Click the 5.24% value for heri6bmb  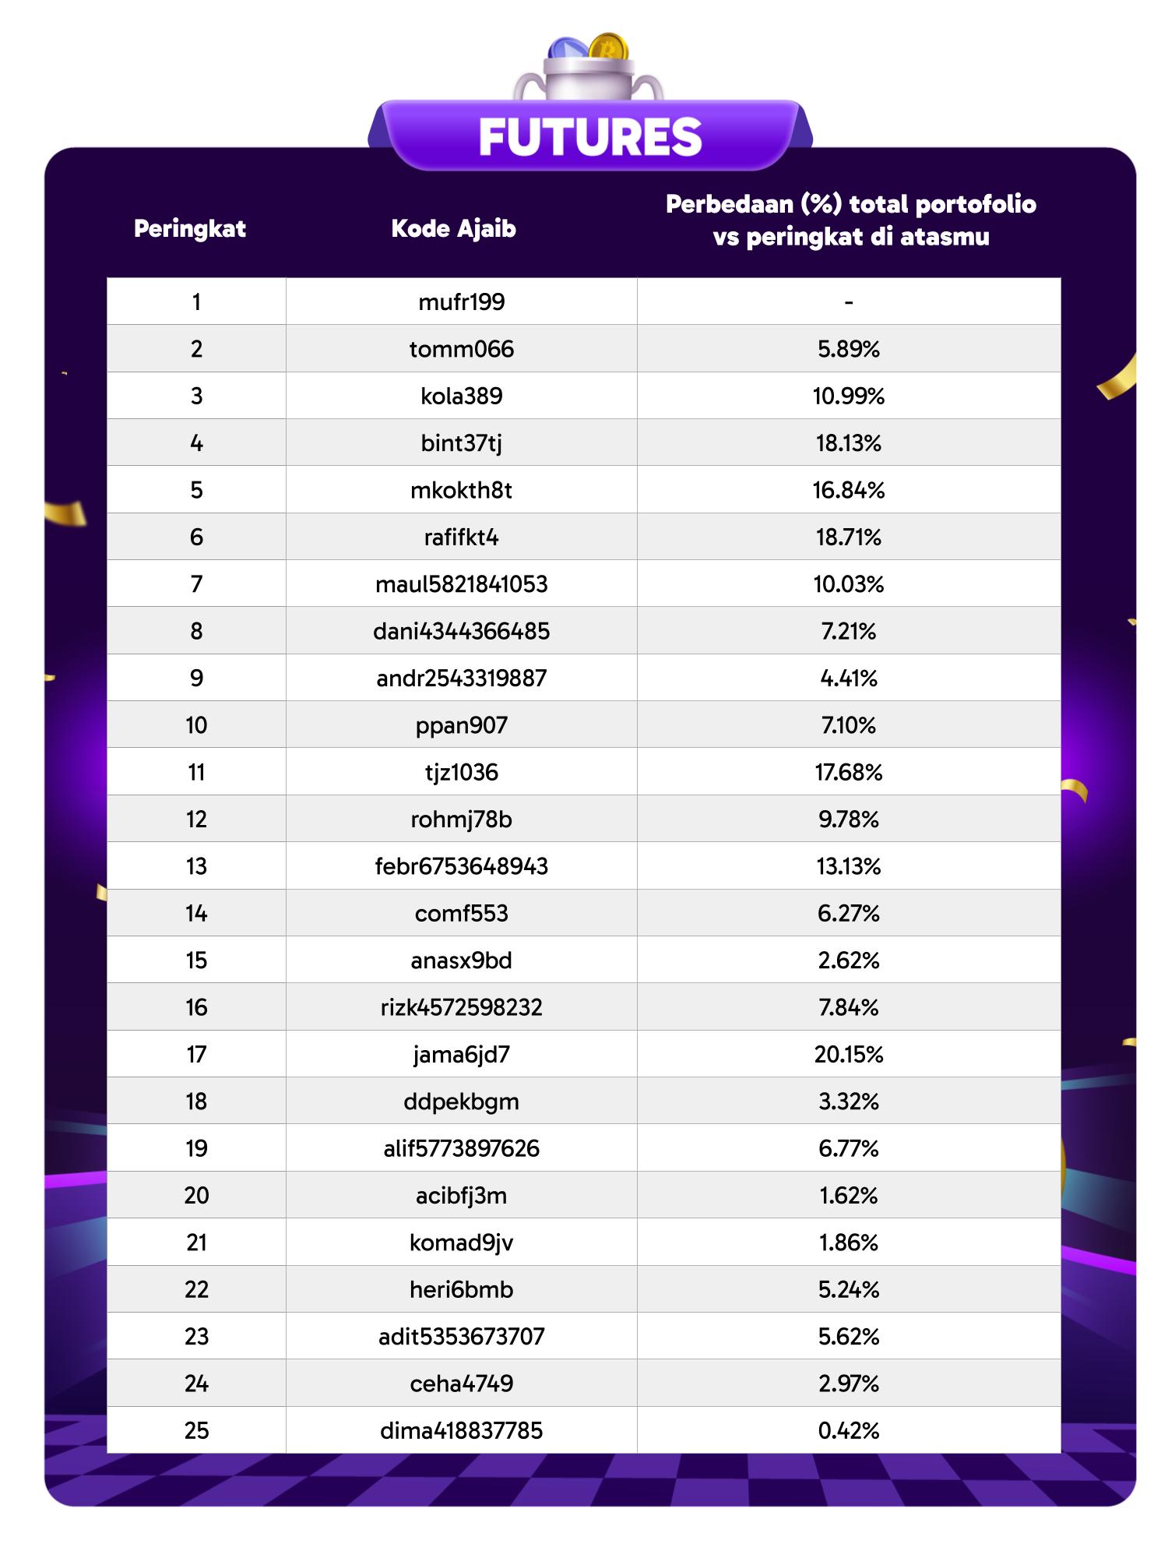[849, 1289]
